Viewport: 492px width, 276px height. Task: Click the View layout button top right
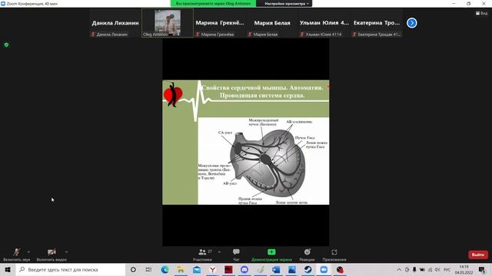coord(482,13)
